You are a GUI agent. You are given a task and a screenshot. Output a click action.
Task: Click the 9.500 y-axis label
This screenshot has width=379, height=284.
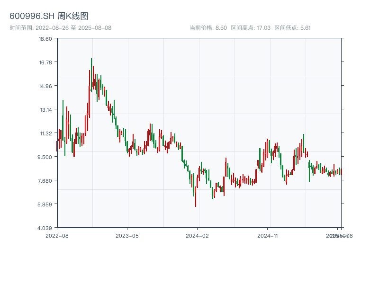(x=45, y=157)
